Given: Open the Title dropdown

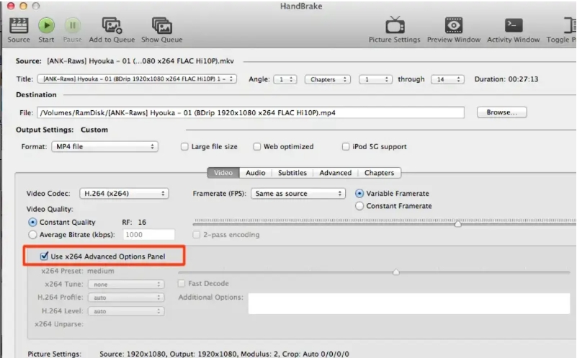Looking at the screenshot, I should [x=137, y=79].
